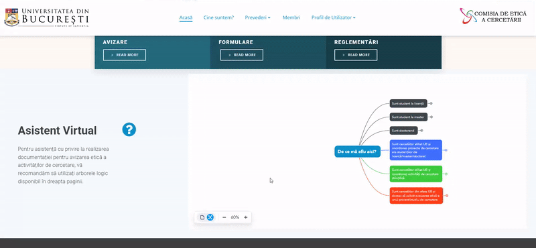The width and height of the screenshot is (536, 248).
Task: Select the 'Sunt student la licență' node
Action: 409,103
